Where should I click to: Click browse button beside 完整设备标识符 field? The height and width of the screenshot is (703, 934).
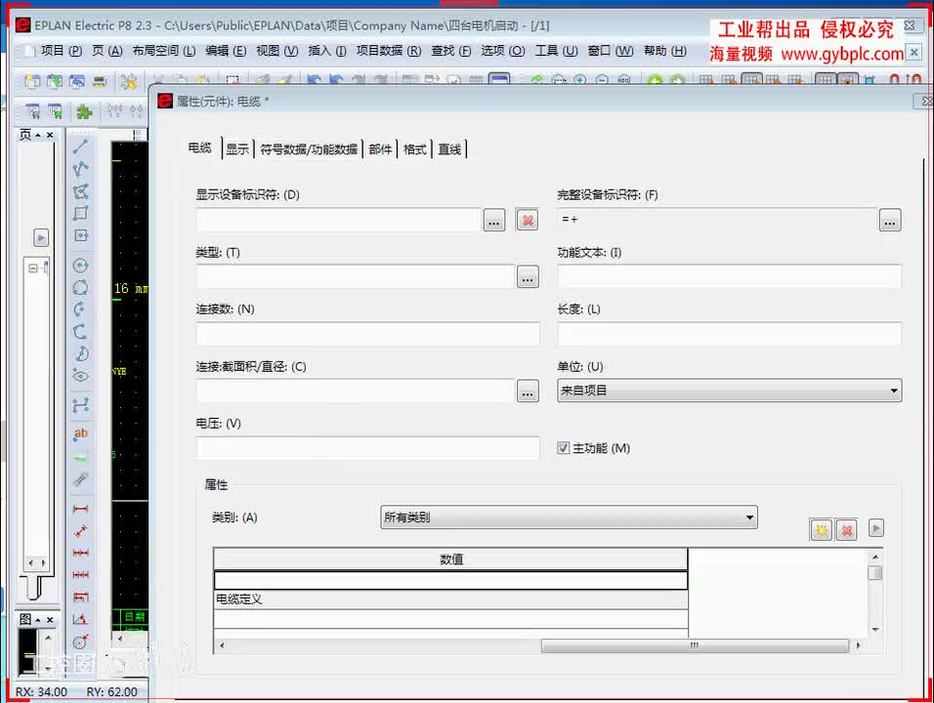[x=890, y=221]
